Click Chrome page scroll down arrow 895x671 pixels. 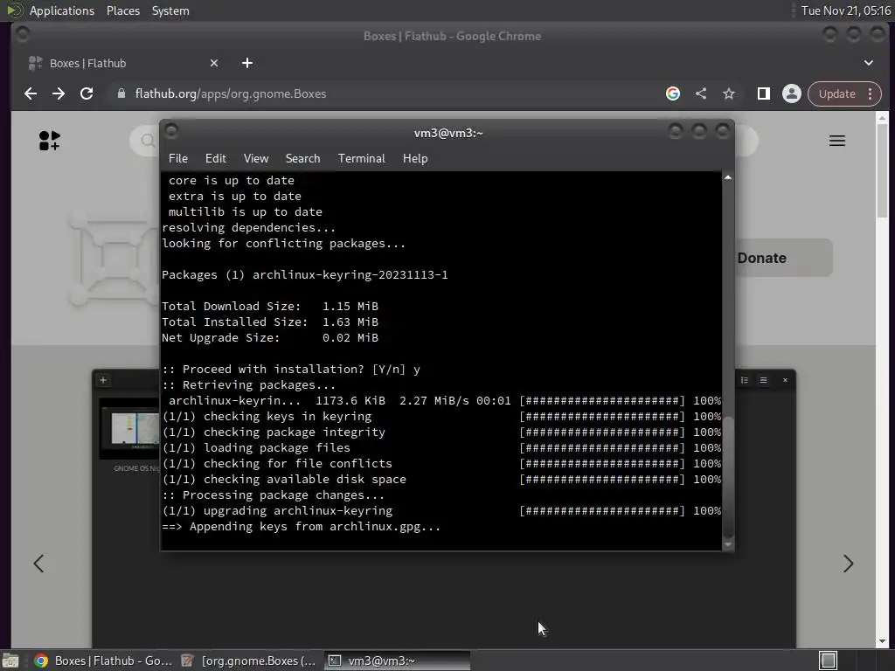click(882, 641)
